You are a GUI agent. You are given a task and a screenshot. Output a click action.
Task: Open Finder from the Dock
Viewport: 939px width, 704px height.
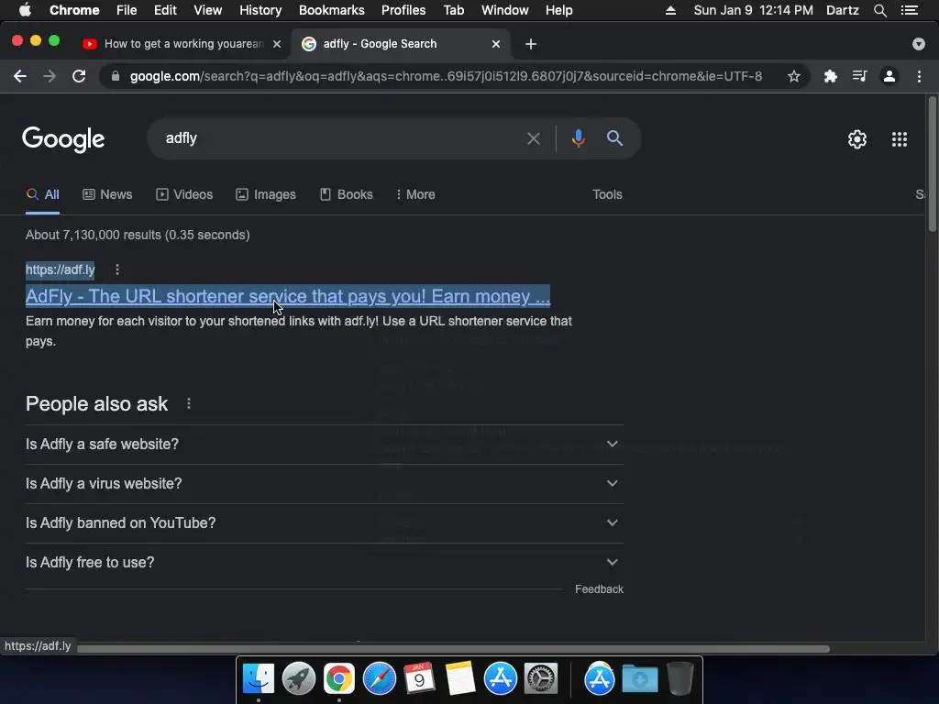tap(258, 679)
